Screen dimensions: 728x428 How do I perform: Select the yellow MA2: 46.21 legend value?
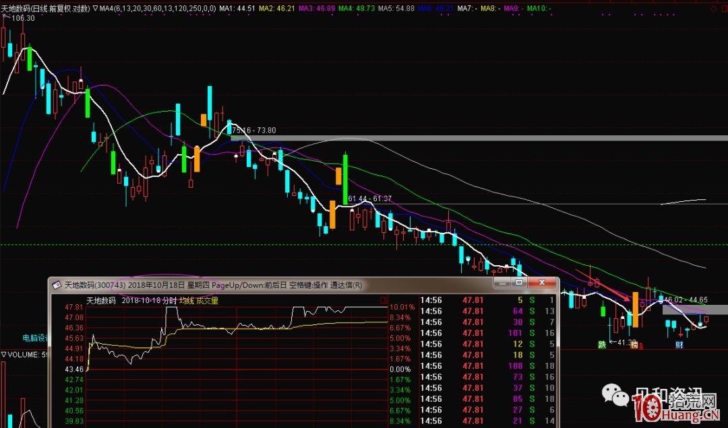tap(277, 8)
